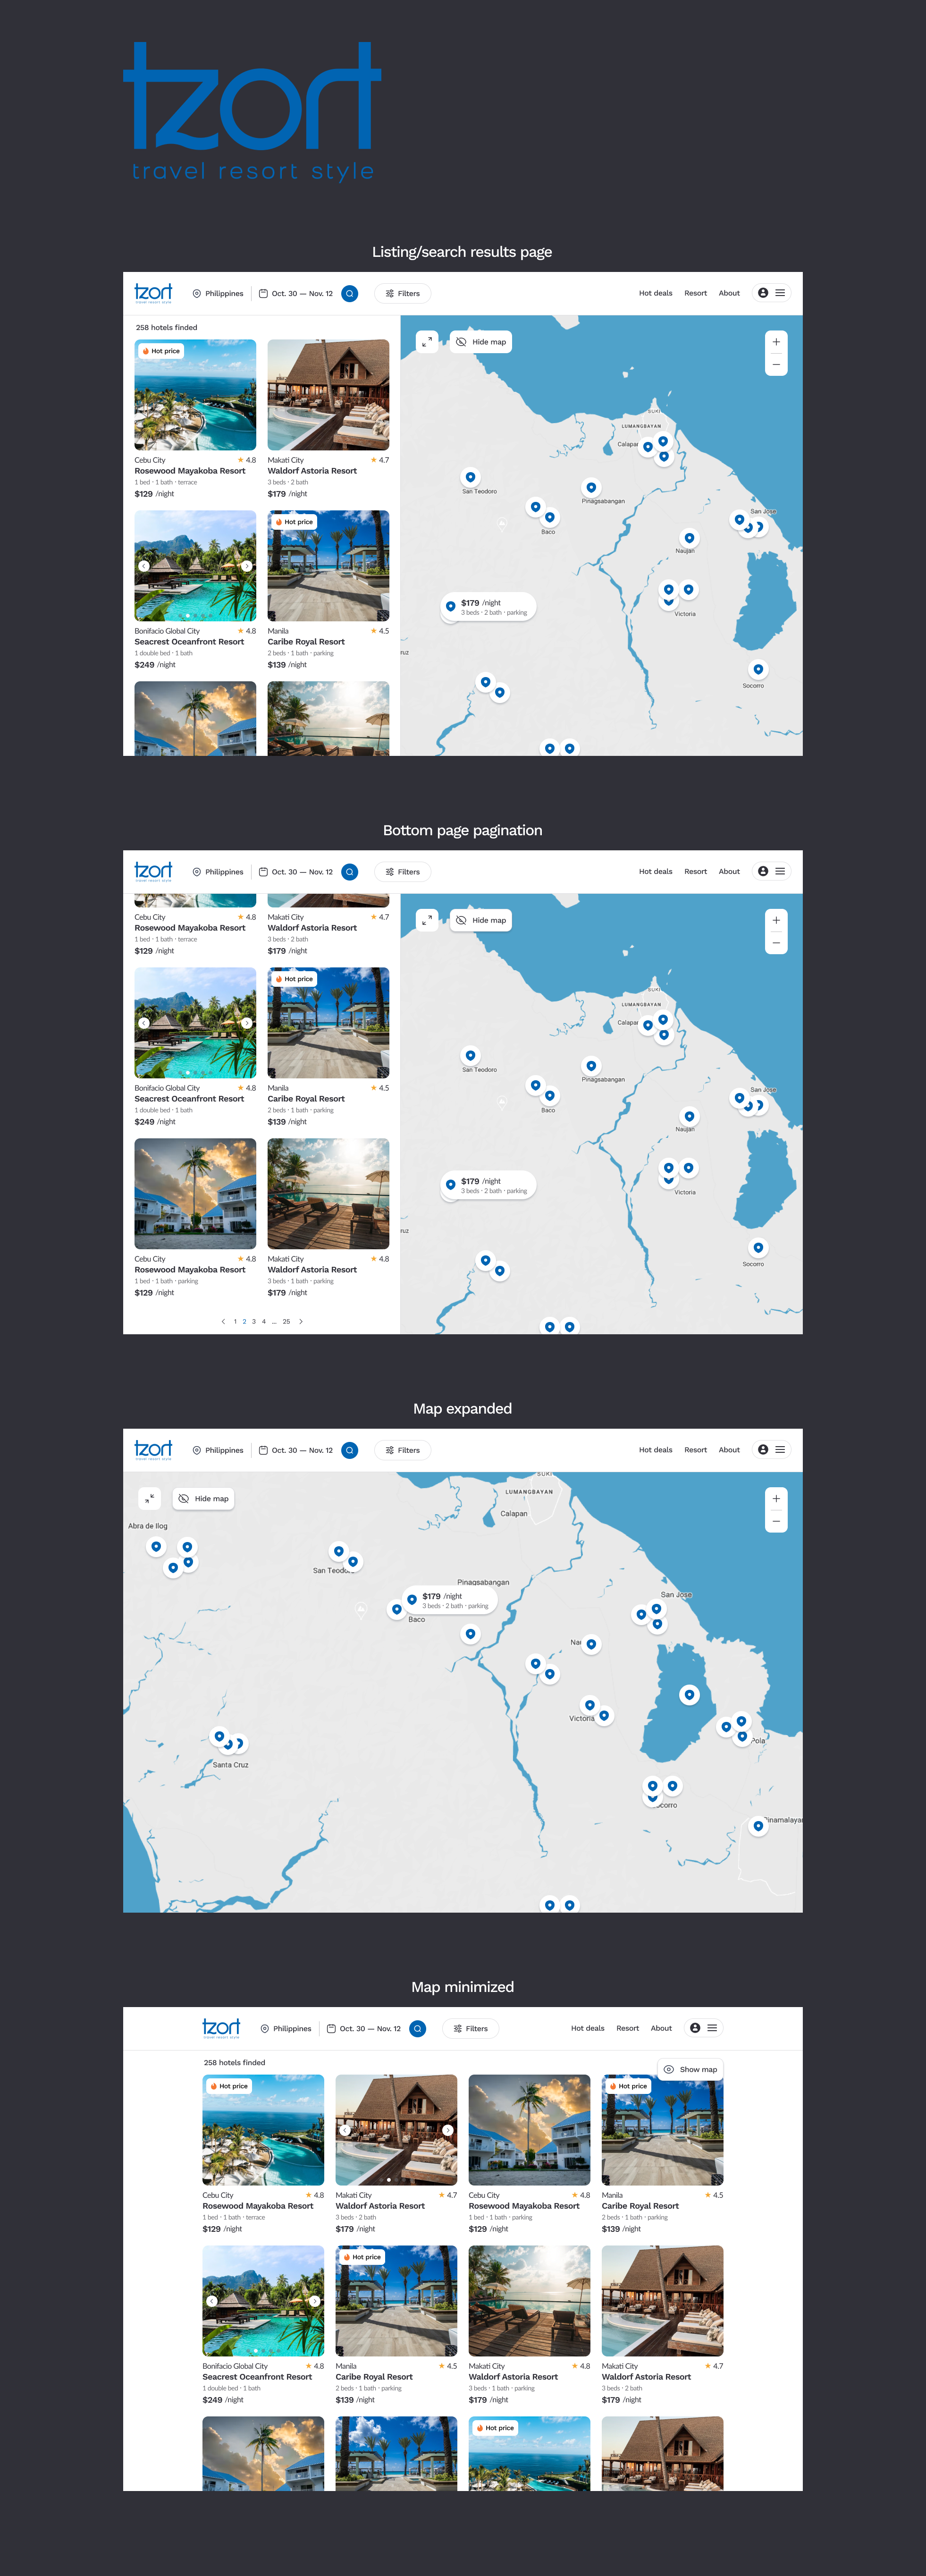Zoom in with plus button on top map
Viewport: 926px width, 2576px height.
pos(775,342)
